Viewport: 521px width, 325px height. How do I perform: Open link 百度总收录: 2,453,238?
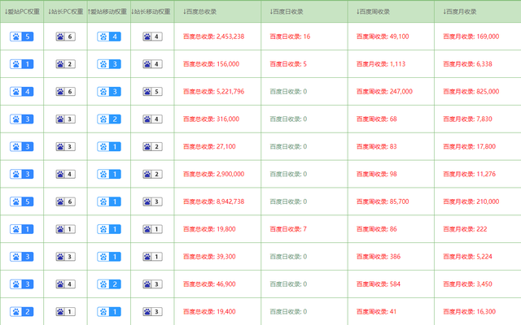[x=213, y=37]
